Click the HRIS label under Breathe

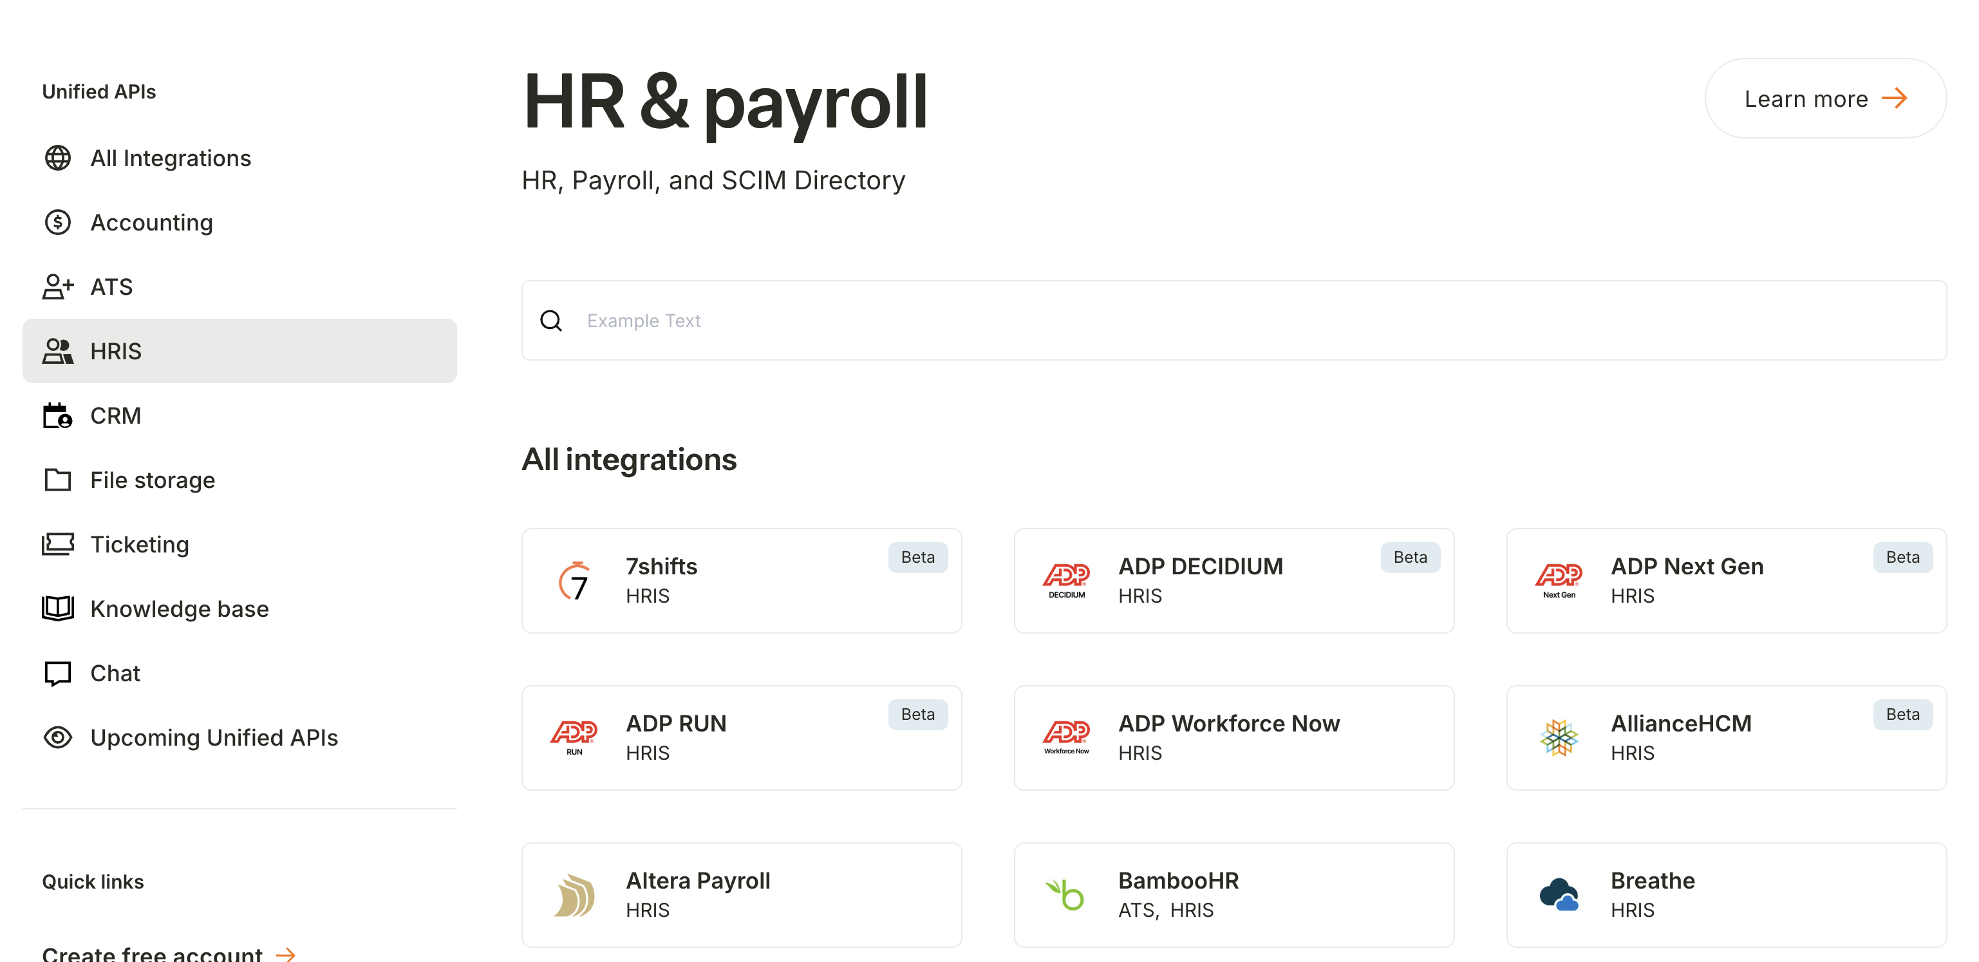1632,910
